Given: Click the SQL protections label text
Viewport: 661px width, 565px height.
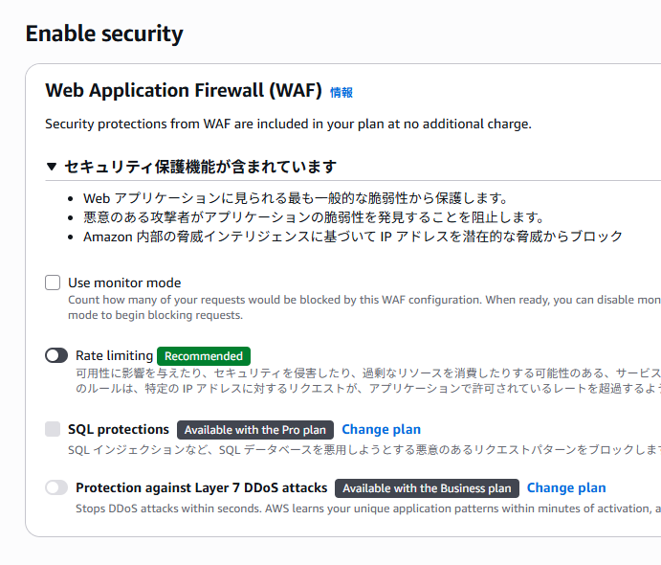Looking at the screenshot, I should (119, 429).
